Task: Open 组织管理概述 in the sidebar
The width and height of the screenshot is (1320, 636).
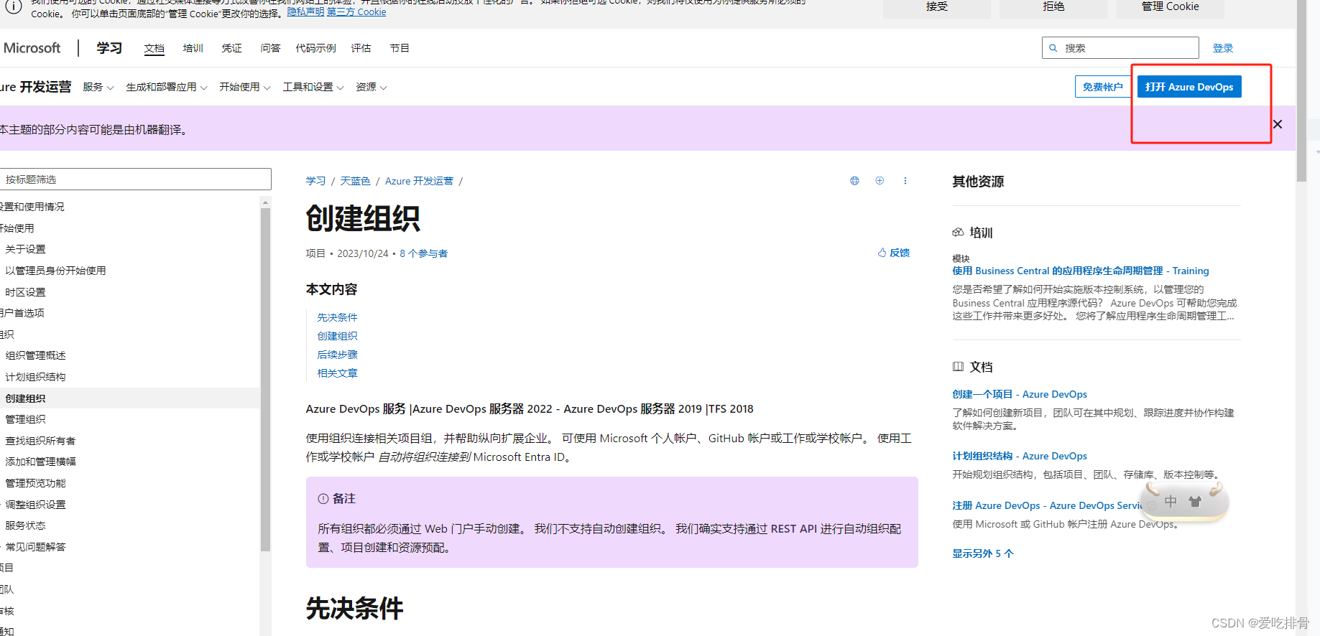Action: click(x=35, y=355)
